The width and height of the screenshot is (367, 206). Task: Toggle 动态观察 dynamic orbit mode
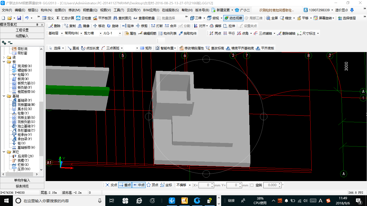(x=233, y=18)
